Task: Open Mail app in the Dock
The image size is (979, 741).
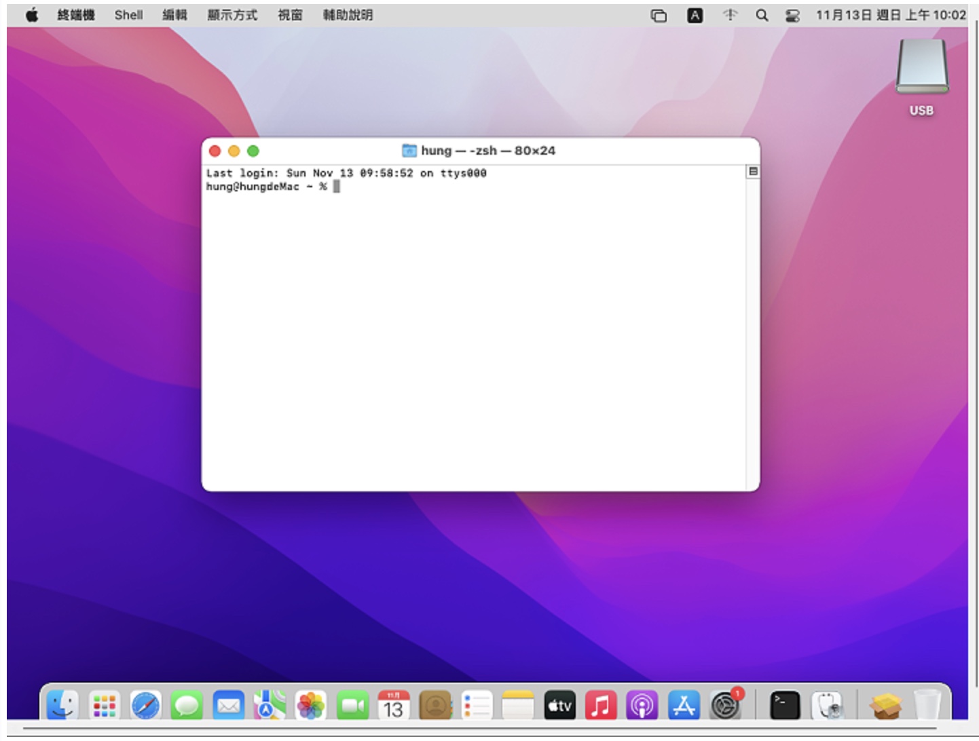Action: pyautogui.click(x=228, y=706)
